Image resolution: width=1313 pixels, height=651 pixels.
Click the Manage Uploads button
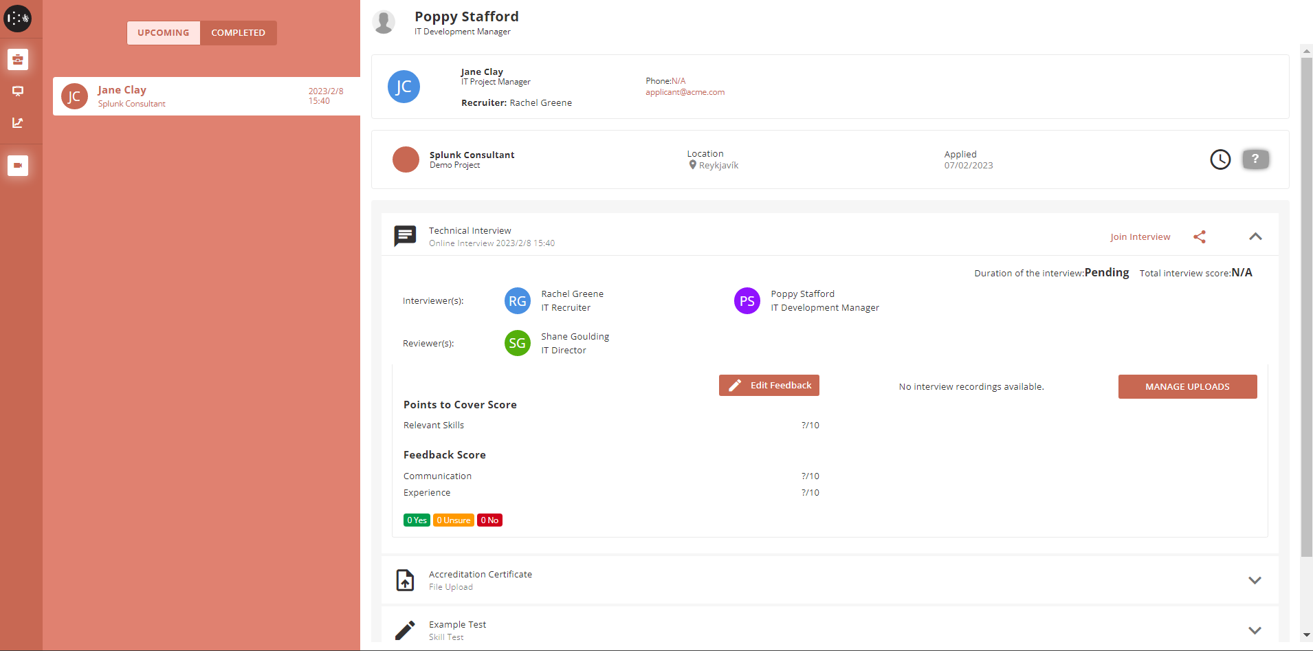1187,387
